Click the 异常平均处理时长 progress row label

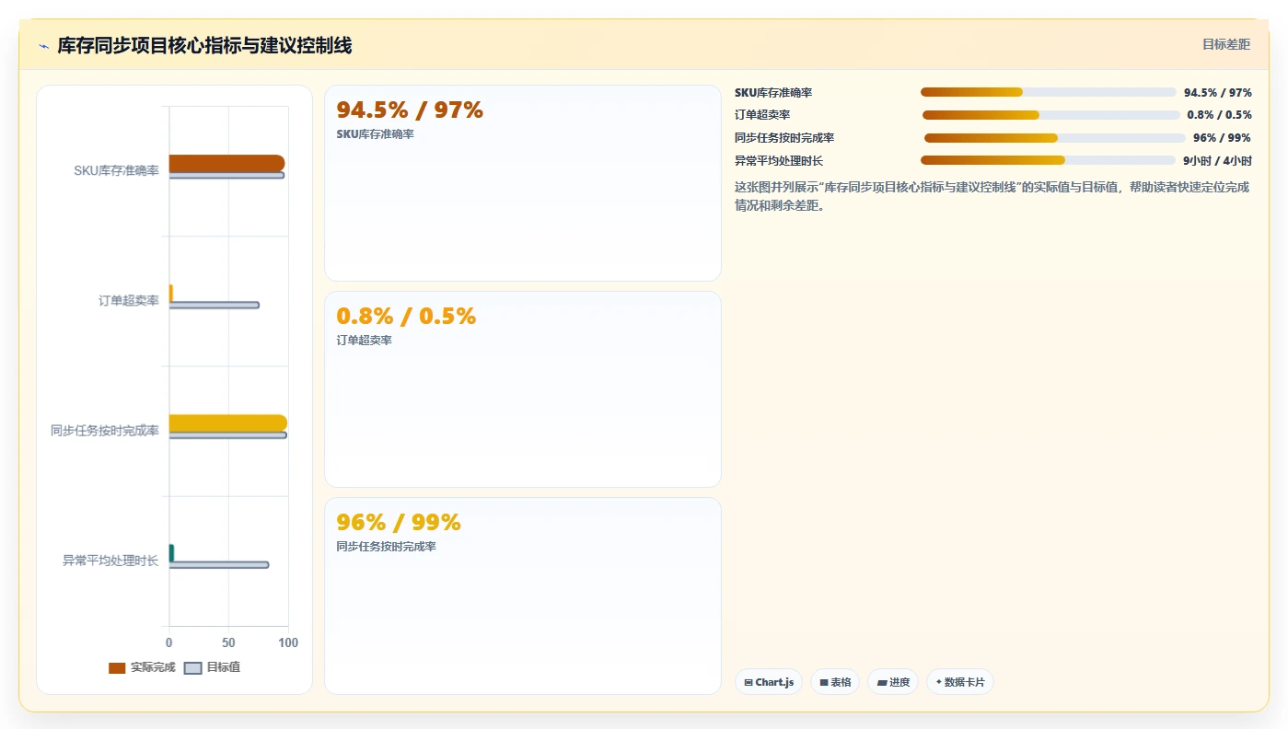[x=779, y=160]
